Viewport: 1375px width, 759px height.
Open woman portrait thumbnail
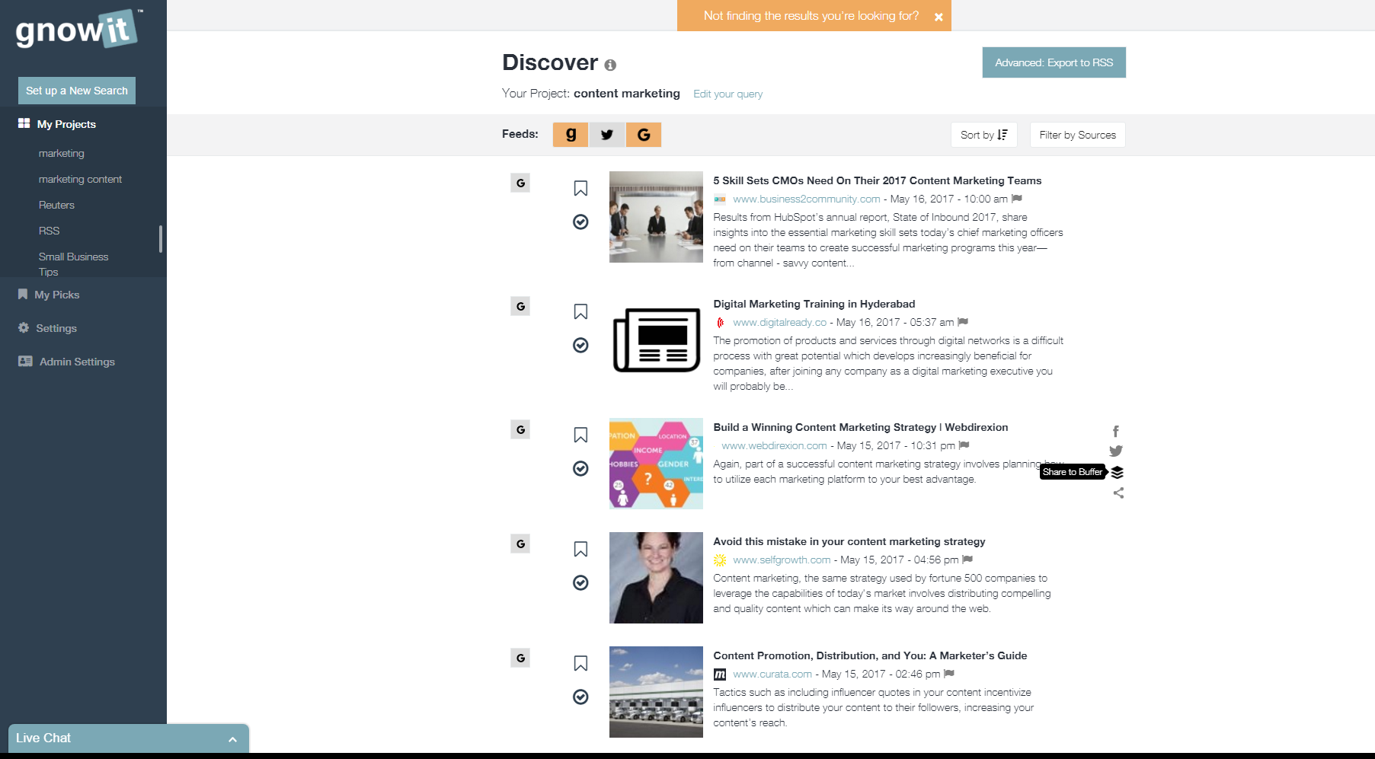click(x=656, y=578)
